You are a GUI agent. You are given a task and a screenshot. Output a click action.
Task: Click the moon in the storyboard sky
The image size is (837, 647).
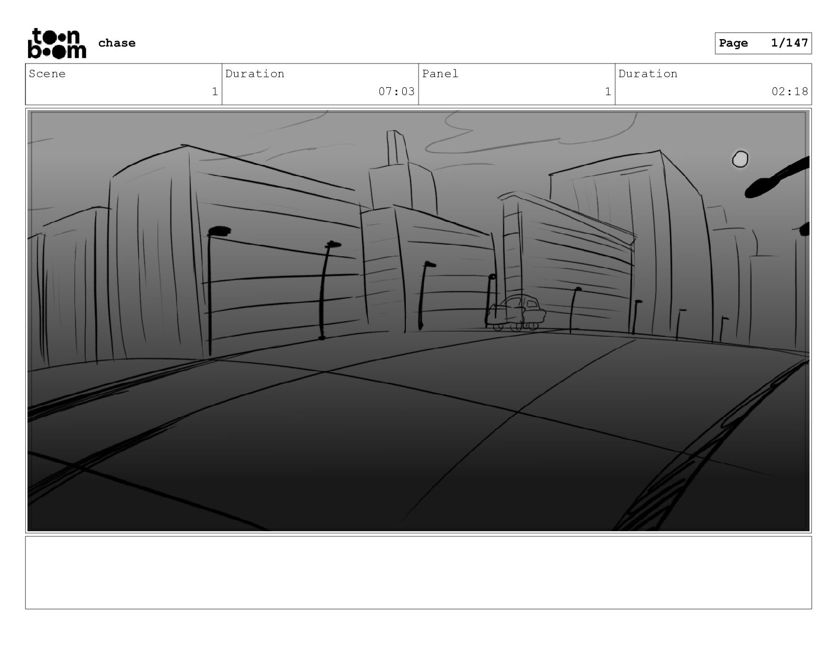(x=740, y=159)
